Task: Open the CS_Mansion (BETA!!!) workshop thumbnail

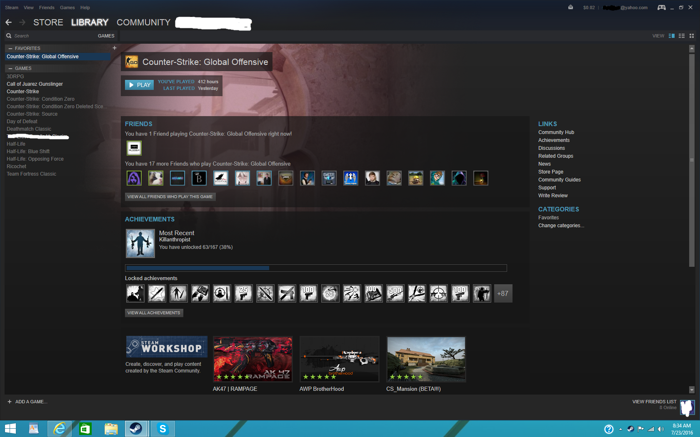Action: click(x=426, y=359)
